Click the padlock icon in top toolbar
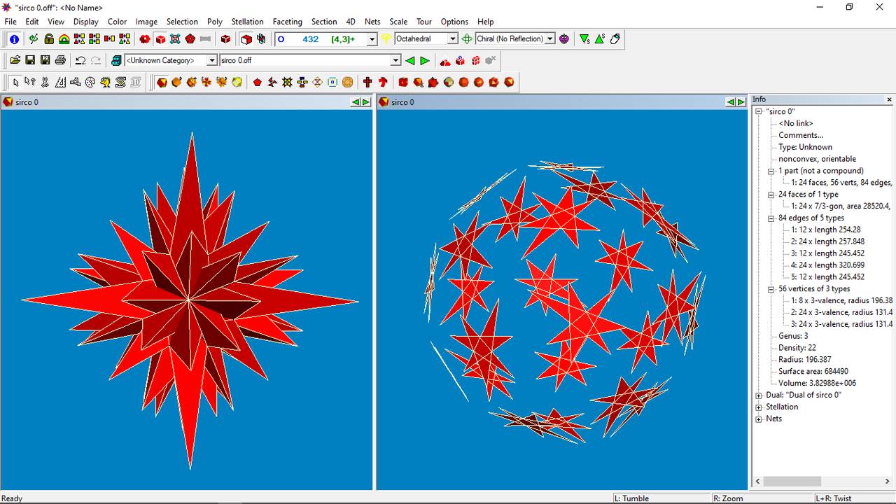 [49, 39]
